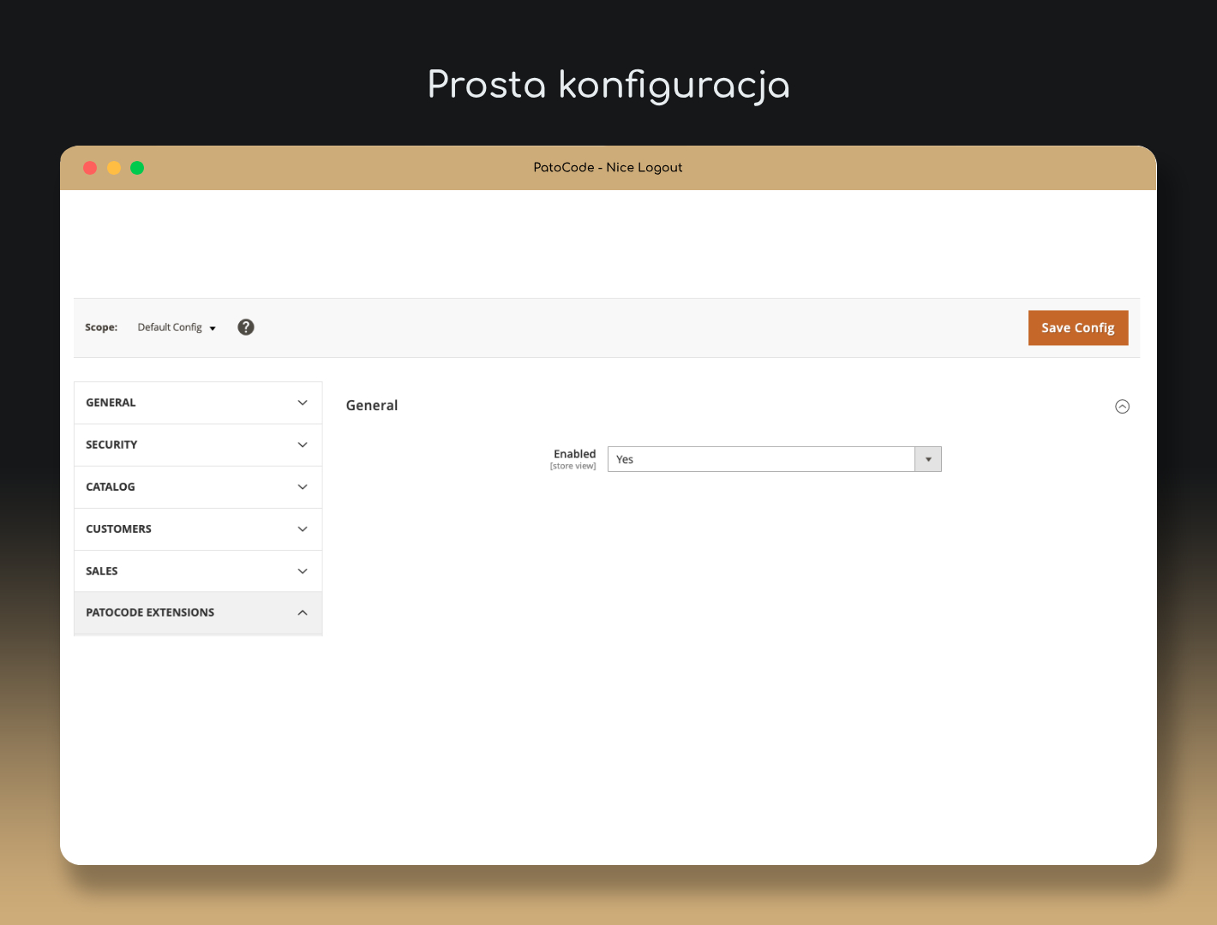Click the chevron next to CUSTOMERS
The height and width of the screenshot is (925, 1217).
tap(303, 529)
